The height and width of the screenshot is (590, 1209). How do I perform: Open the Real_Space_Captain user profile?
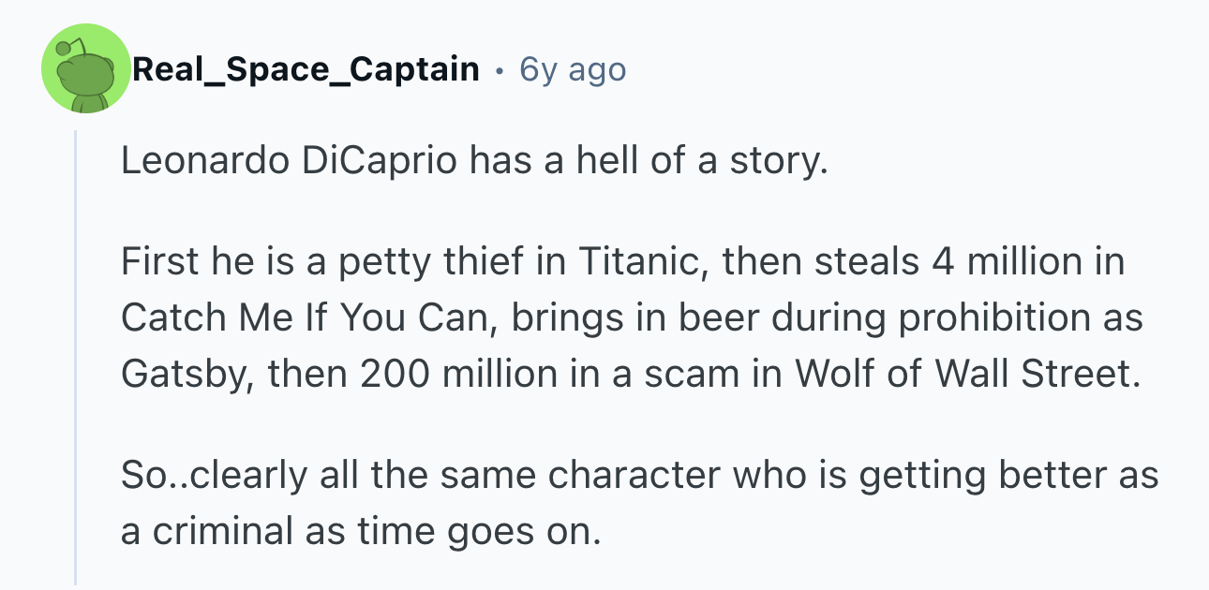pos(306,69)
